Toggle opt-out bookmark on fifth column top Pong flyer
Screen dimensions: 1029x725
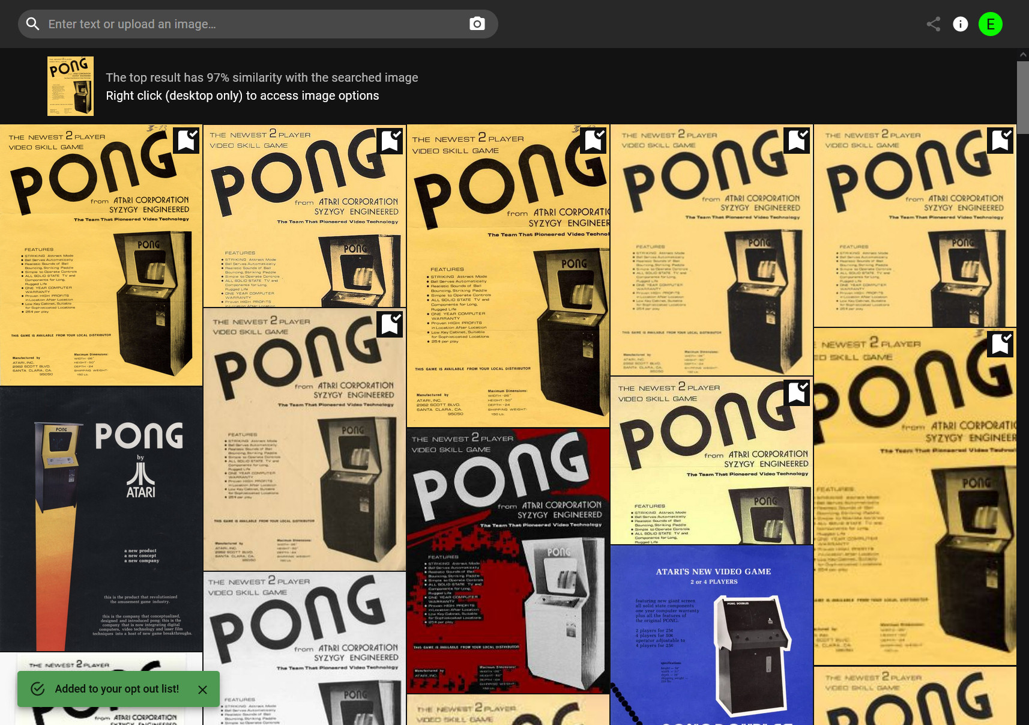click(1001, 141)
